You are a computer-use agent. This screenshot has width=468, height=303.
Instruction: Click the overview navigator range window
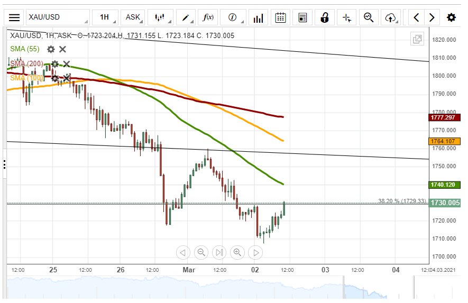coord(379,287)
